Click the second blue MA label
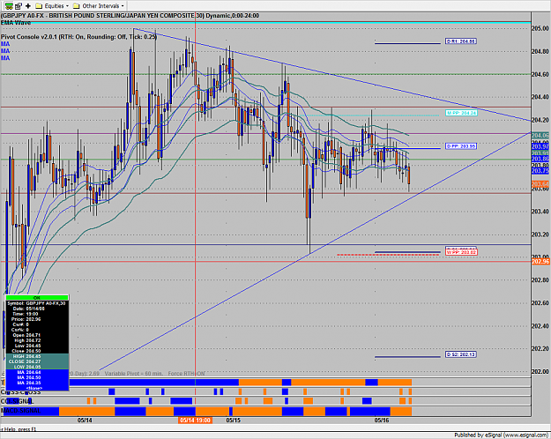This screenshot has width=551, height=439. [5, 51]
